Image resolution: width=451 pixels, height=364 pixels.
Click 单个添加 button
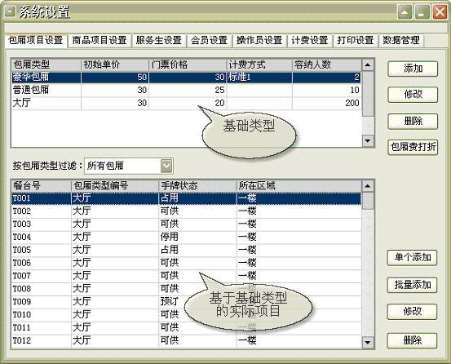point(412,257)
